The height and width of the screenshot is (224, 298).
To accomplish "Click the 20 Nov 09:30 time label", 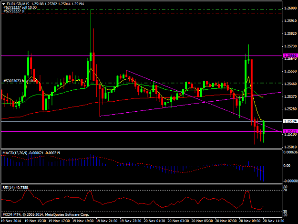I will pyautogui.click(x=250, y=221).
